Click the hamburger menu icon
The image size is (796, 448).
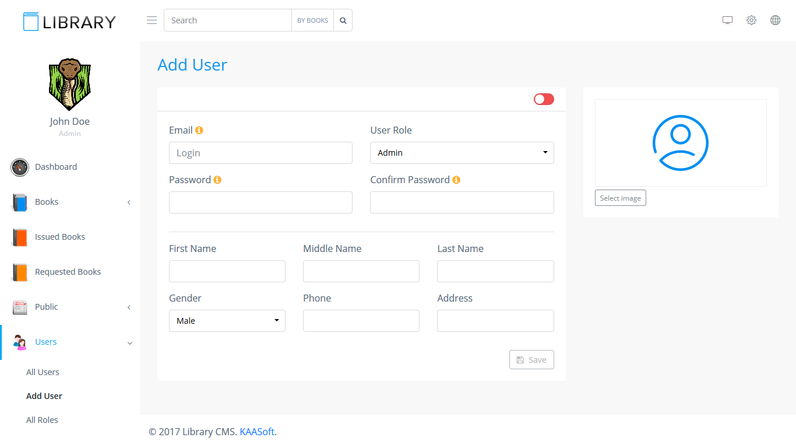(x=152, y=20)
